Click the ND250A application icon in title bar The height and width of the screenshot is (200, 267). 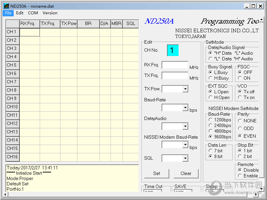(6, 6)
